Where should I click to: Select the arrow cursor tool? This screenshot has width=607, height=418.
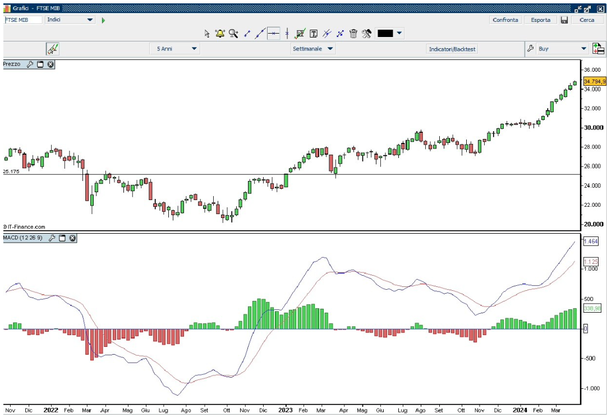pyautogui.click(x=206, y=34)
